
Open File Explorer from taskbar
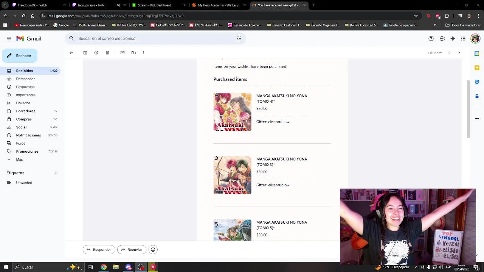coord(116,267)
